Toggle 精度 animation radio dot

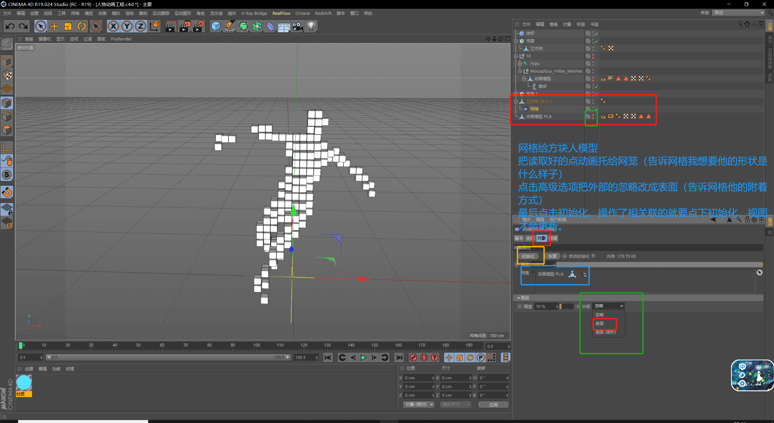point(519,306)
